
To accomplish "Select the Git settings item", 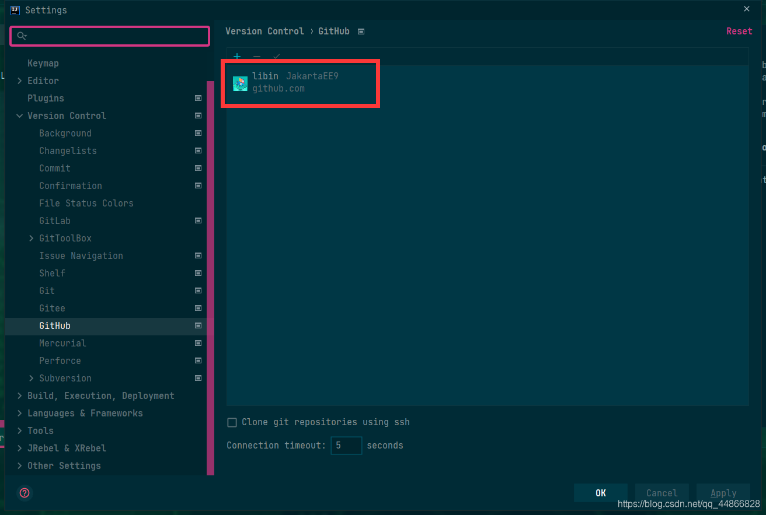I will (47, 290).
